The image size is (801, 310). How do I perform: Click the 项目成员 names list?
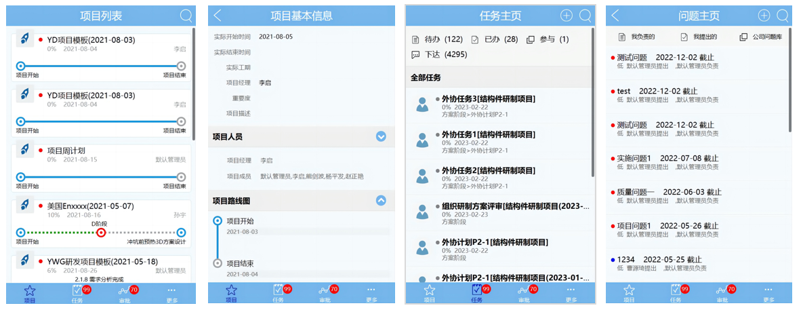click(312, 176)
